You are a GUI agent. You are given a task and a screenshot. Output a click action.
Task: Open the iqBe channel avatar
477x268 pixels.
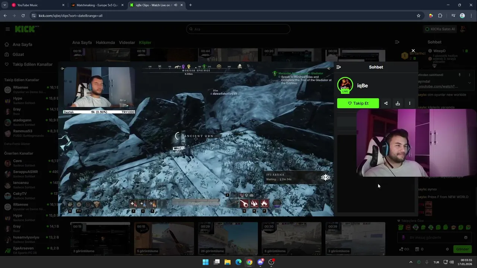345,85
